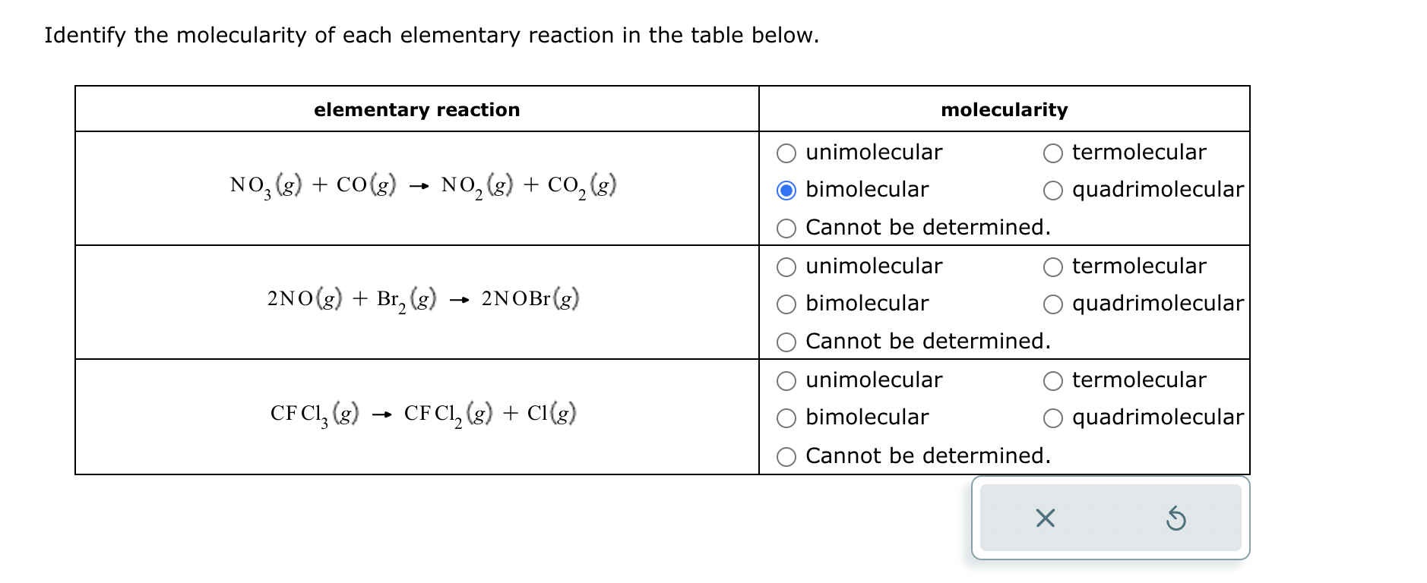Click the elementary reaction column header
This screenshot has width=1427, height=583.
click(417, 109)
